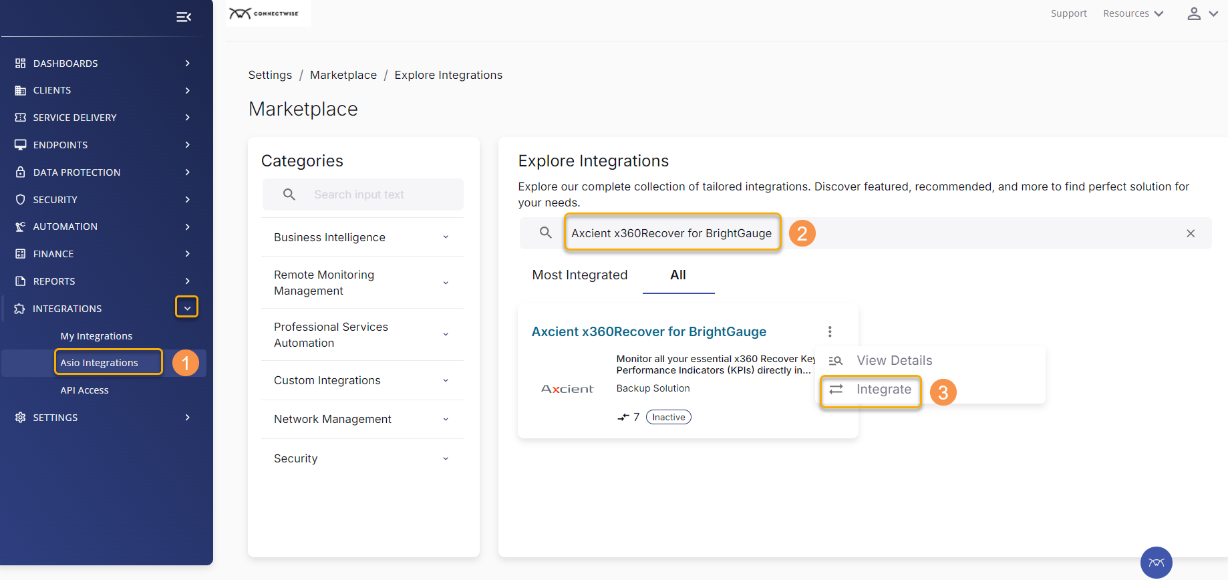Expand the Service Delivery chevron
The height and width of the screenshot is (580, 1228).
coord(188,118)
